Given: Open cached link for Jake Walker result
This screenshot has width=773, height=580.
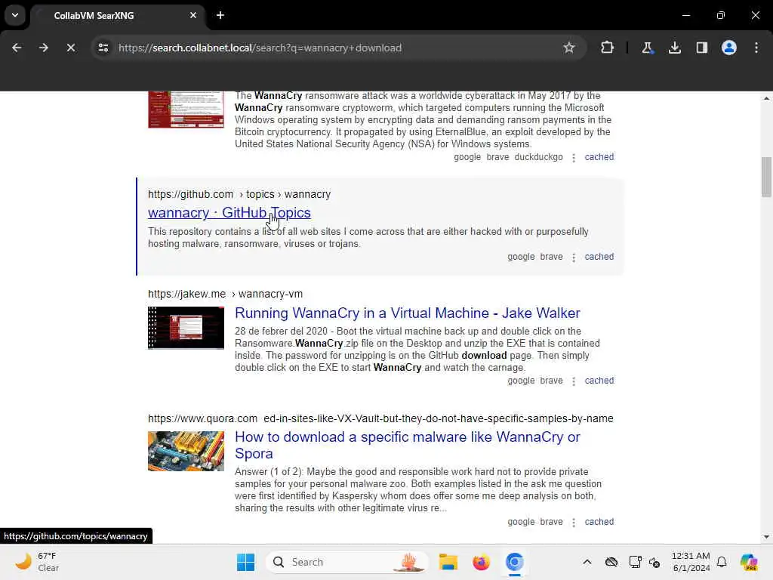Looking at the screenshot, I should (x=599, y=381).
